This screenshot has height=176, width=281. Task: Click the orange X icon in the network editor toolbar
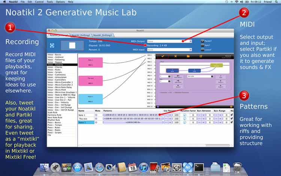coord(175,56)
